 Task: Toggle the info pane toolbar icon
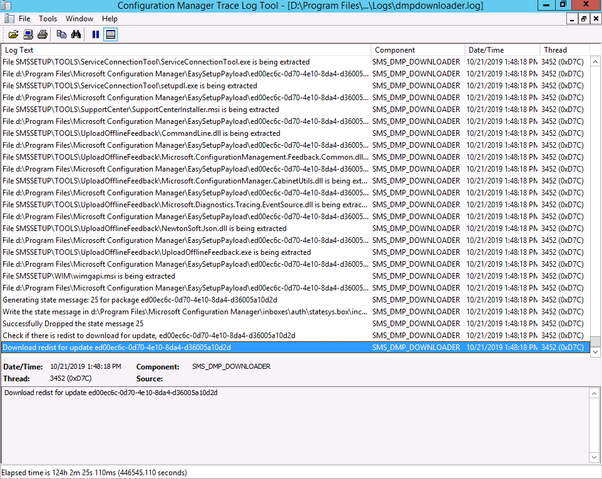(111, 34)
